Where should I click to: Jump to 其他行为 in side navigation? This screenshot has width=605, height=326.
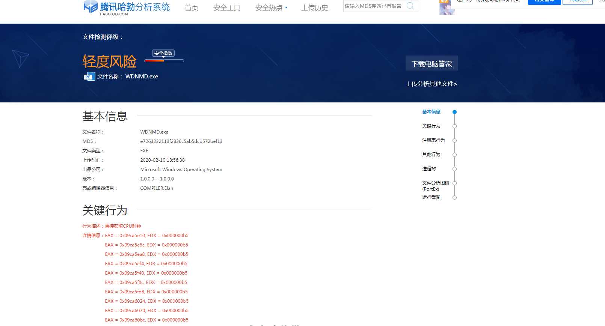[x=431, y=155]
